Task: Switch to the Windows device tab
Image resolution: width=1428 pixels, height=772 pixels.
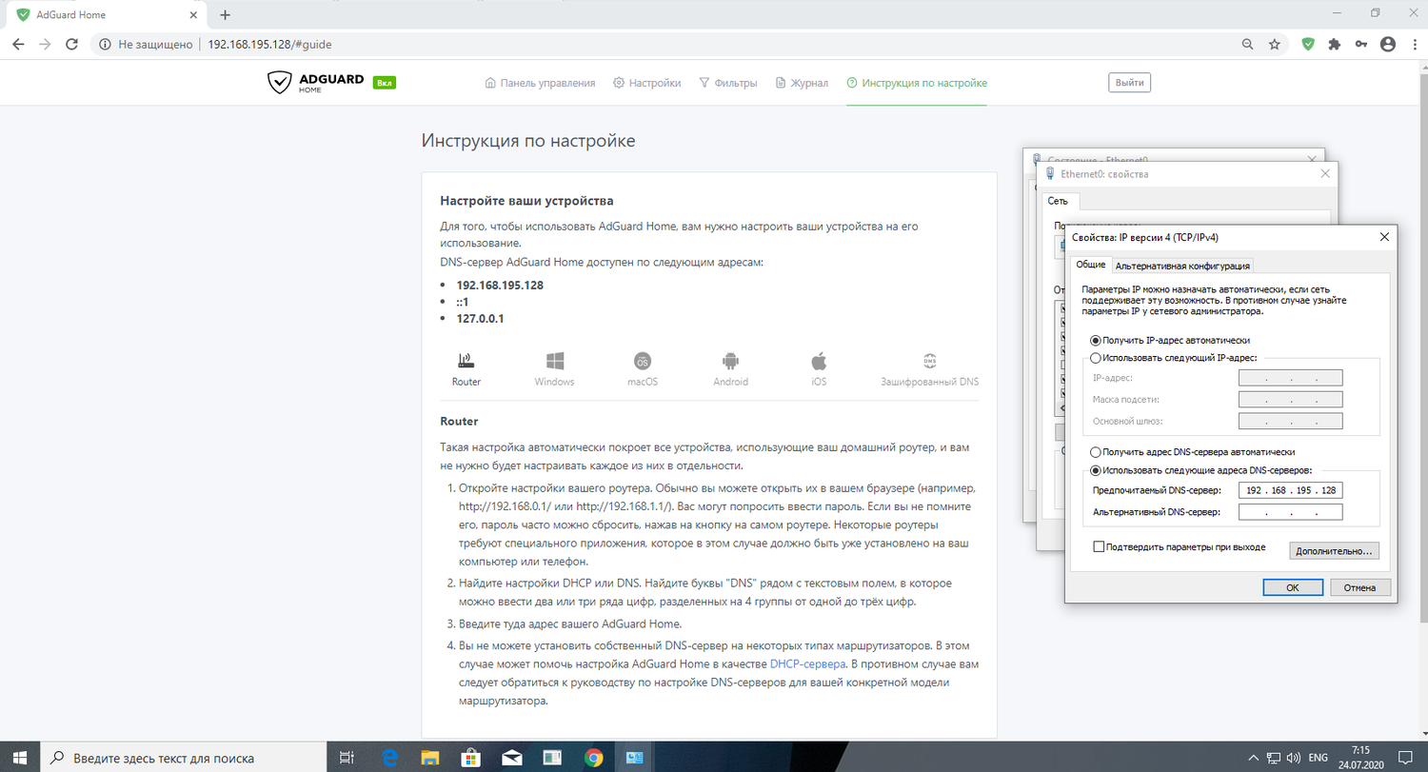Action: 555,370
